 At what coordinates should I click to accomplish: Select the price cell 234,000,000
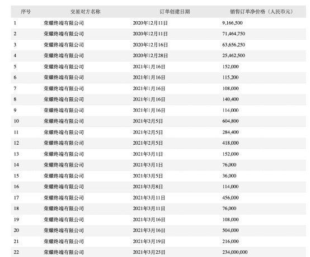coord(235,253)
